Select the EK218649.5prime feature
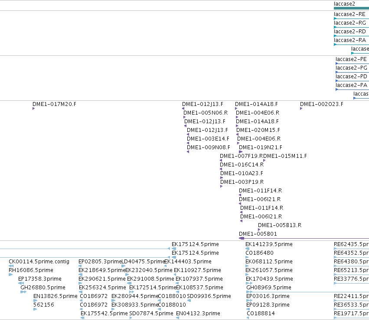 pos(102,270)
